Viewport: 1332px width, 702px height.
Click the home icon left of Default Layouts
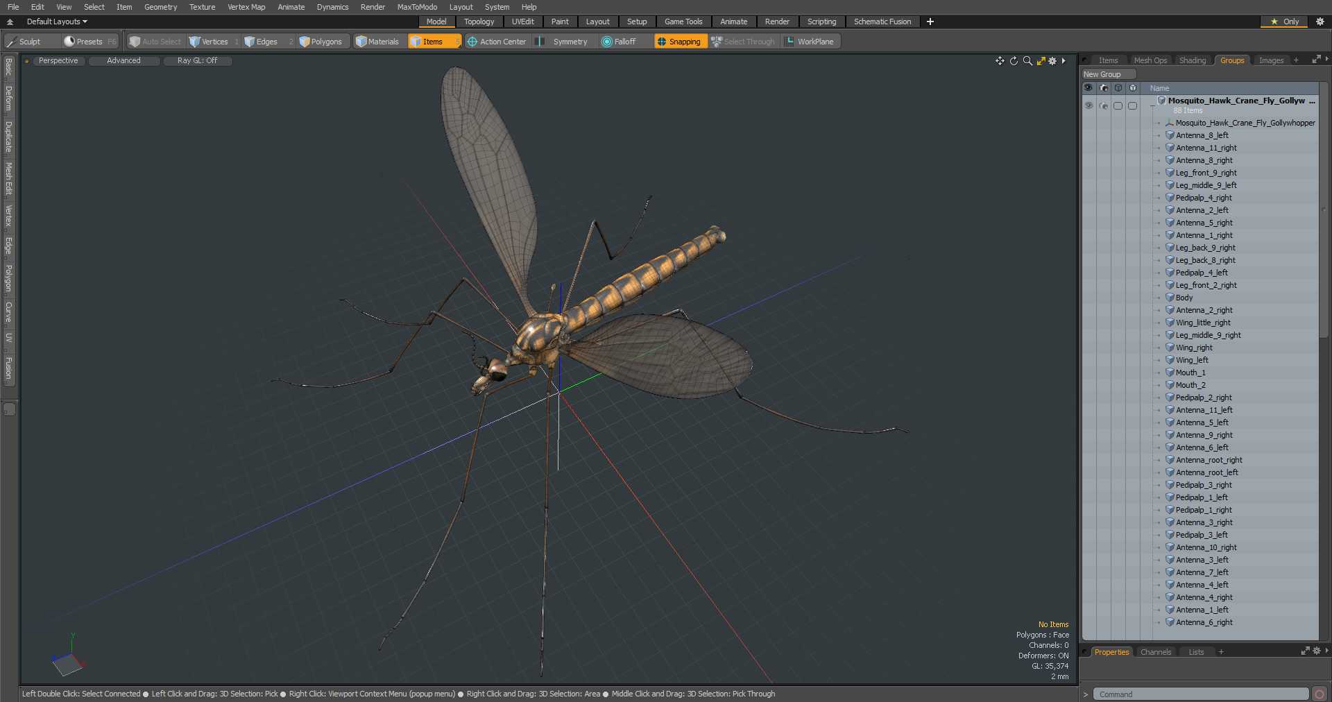pos(10,22)
